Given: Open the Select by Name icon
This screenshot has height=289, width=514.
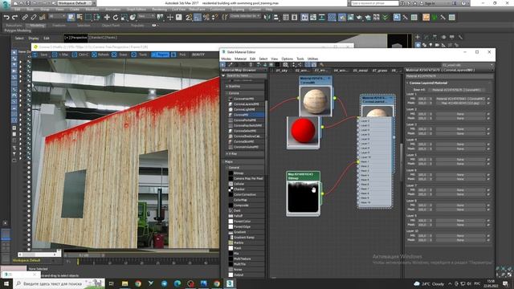Looking at the screenshot, I should pos(80,17).
